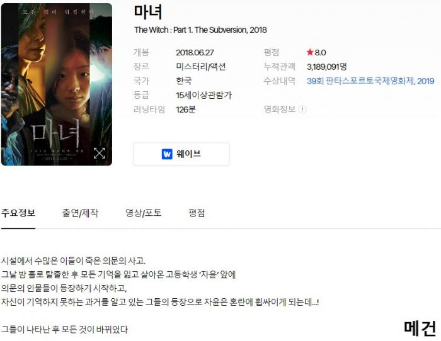Image resolution: width=441 pixels, height=341 pixels.
Task: Open 39회 판타스포르토국제영화제 award link
Action: 370,81
